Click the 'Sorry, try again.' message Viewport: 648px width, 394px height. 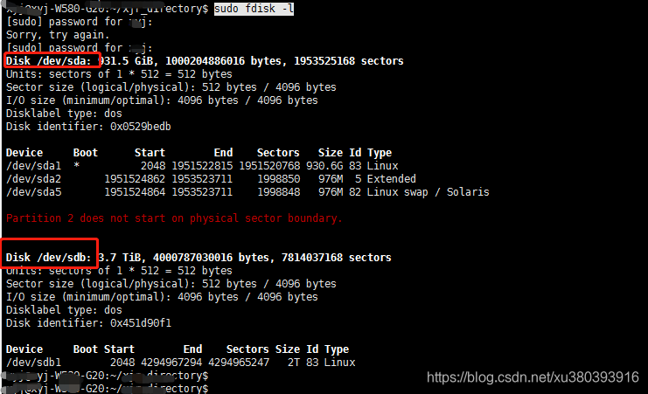click(x=58, y=35)
